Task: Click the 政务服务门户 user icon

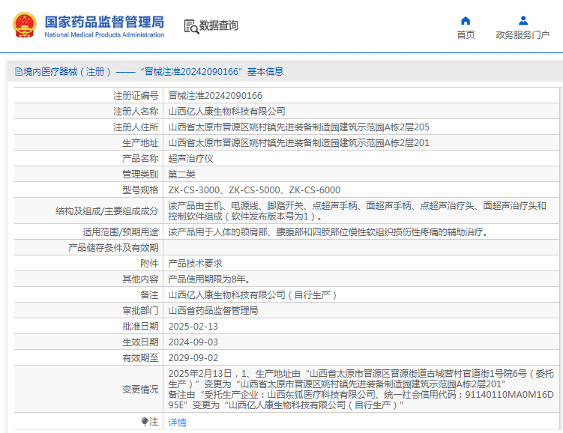Action: pyautogui.click(x=523, y=20)
